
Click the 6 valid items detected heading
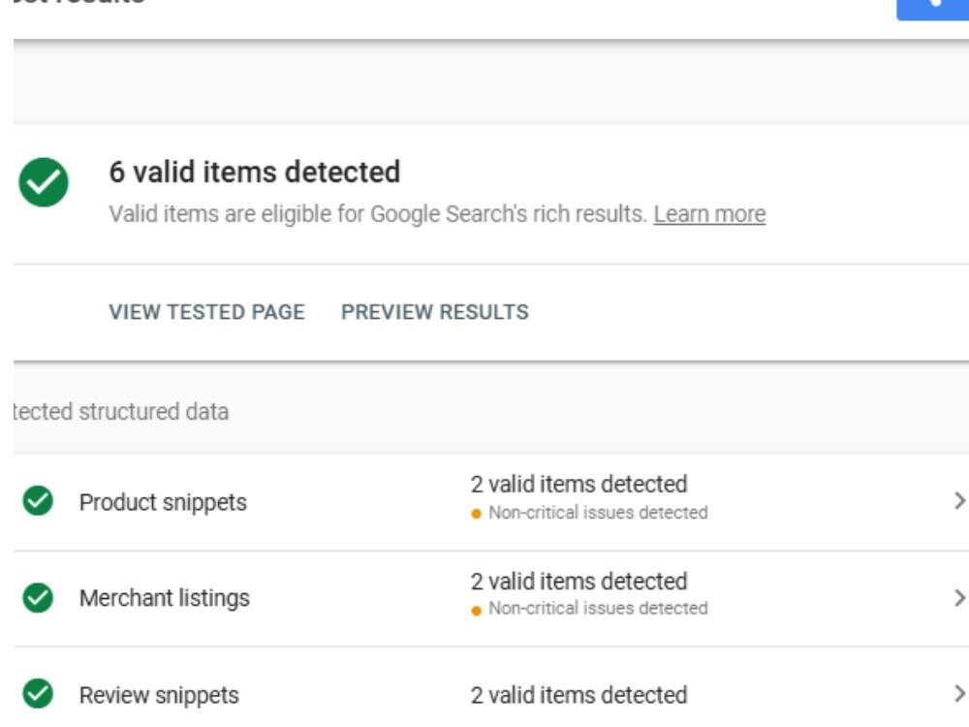pyautogui.click(x=255, y=172)
